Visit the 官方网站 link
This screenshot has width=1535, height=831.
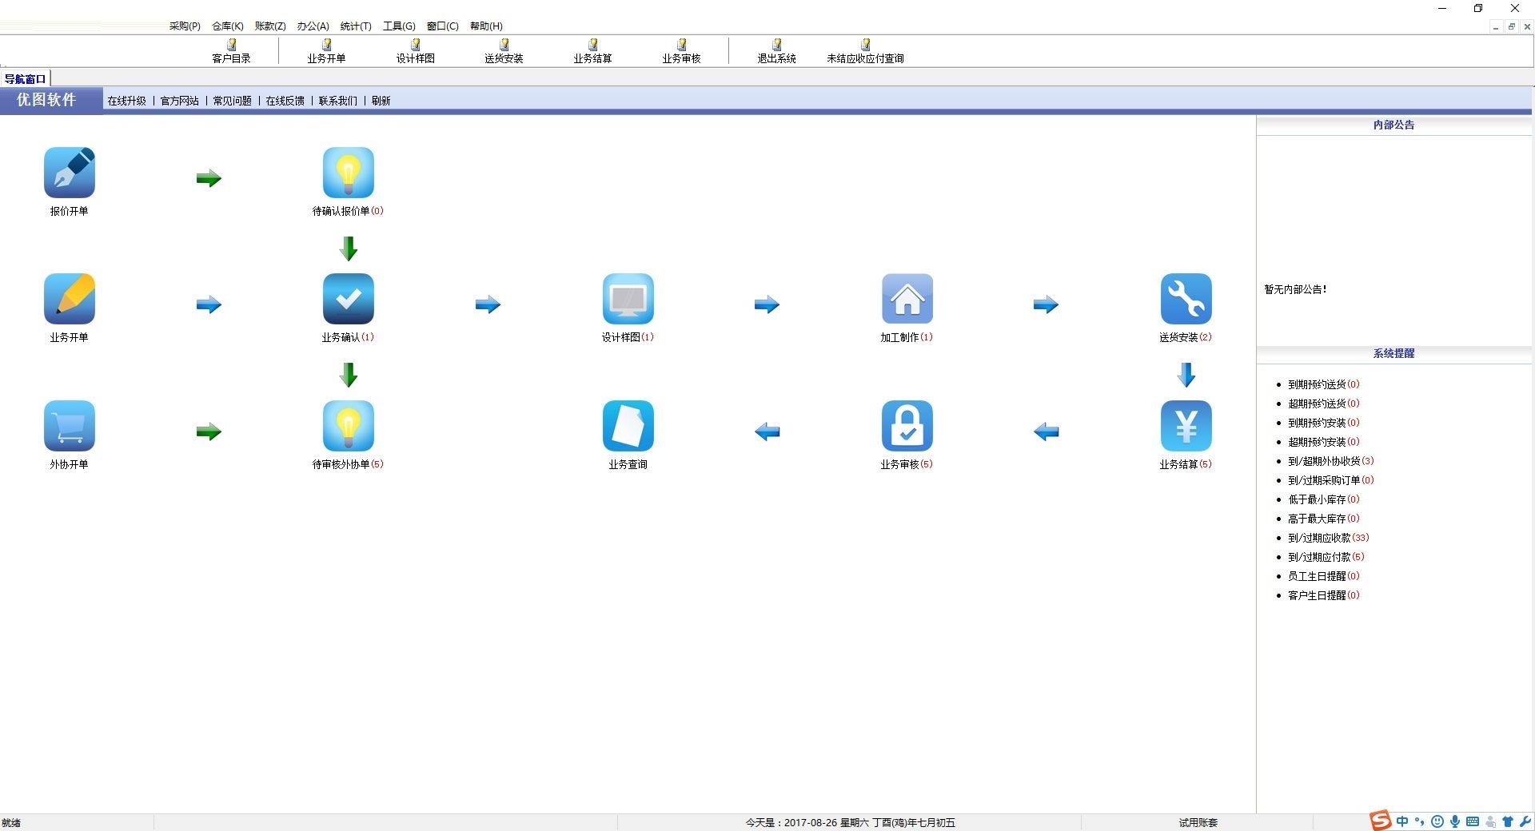tap(180, 101)
